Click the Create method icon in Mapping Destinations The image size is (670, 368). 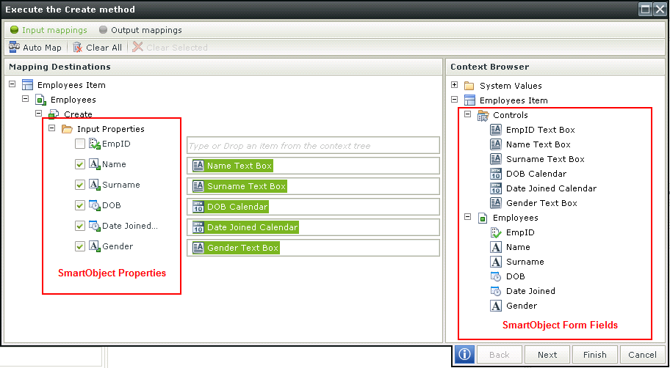tap(54, 114)
